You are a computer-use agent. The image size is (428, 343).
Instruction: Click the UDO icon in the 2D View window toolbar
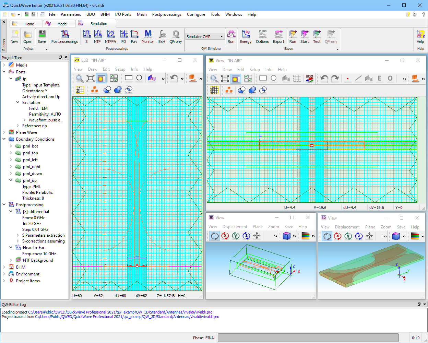pos(309,79)
